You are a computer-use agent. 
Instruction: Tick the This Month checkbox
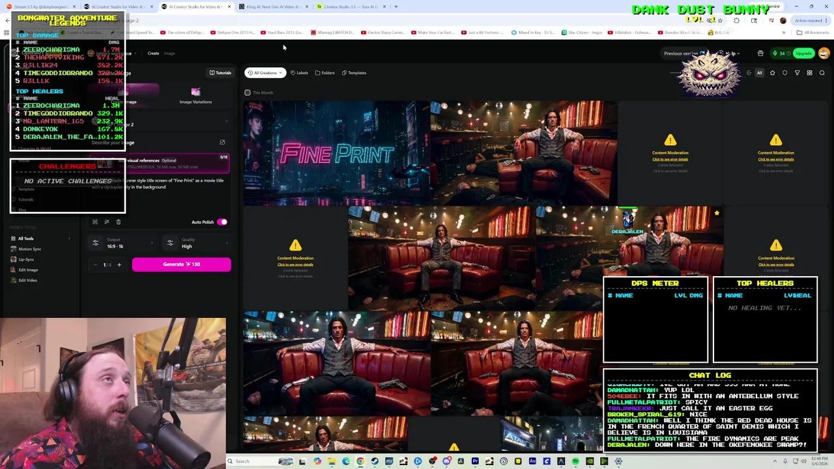click(248, 92)
